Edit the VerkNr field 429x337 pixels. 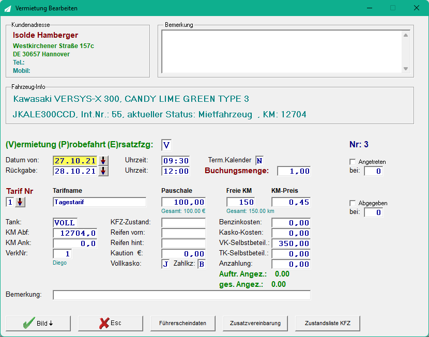63,254
